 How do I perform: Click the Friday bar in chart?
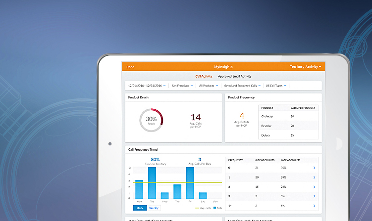click(x=190, y=183)
